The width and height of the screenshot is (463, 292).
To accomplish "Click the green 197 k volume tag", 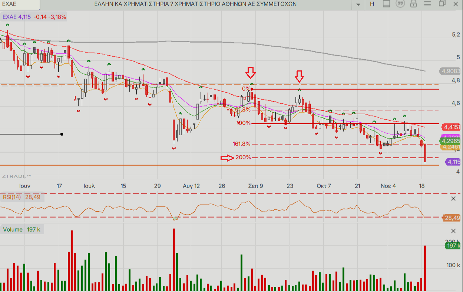I will click(452, 246).
